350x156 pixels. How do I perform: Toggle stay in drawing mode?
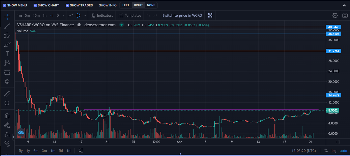pyautogui.click(x=7, y=125)
